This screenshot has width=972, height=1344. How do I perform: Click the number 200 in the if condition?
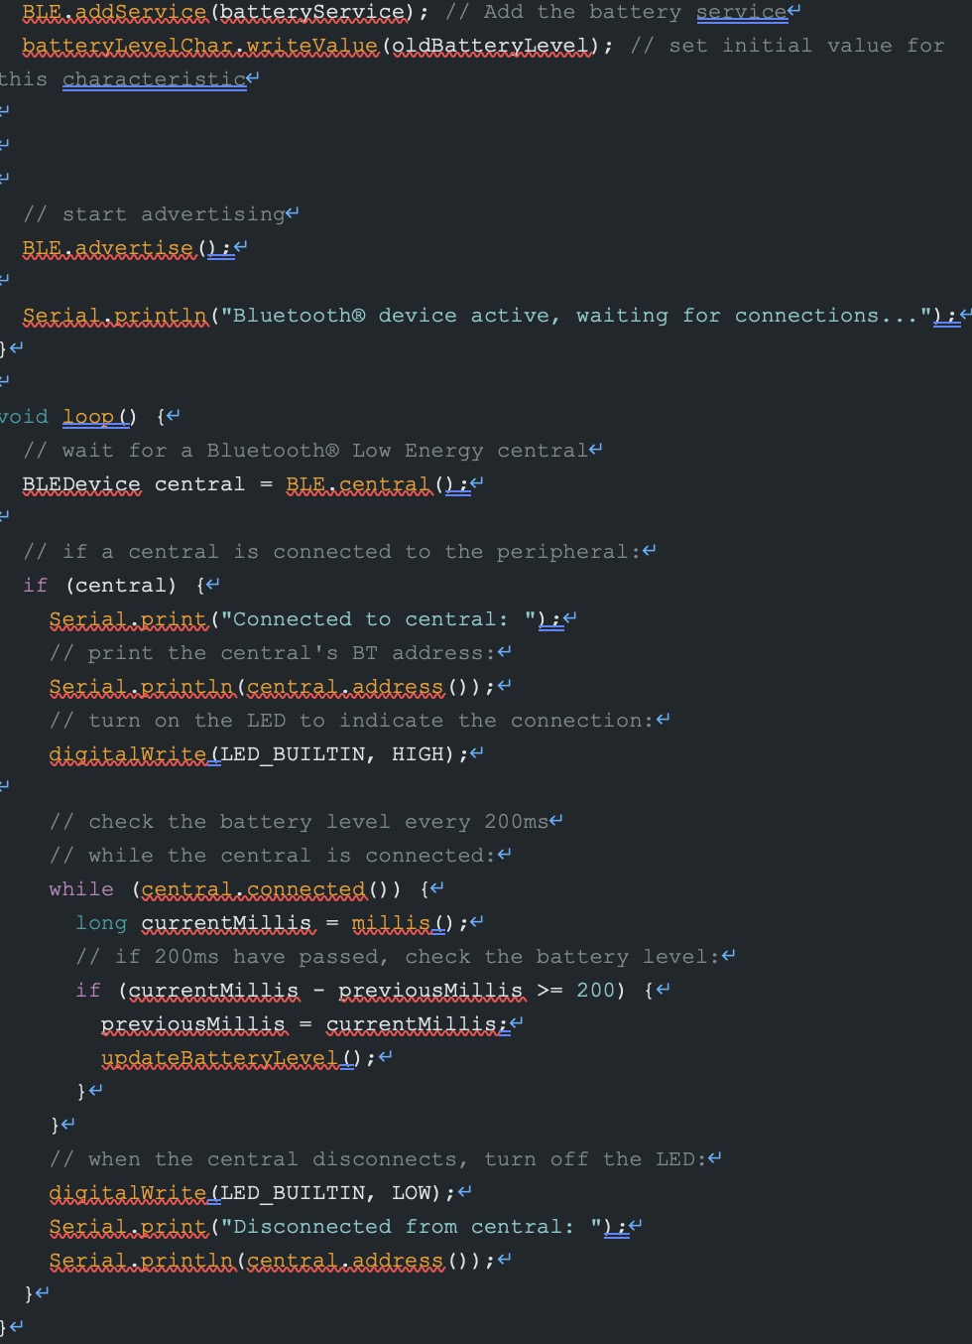pyautogui.click(x=595, y=991)
